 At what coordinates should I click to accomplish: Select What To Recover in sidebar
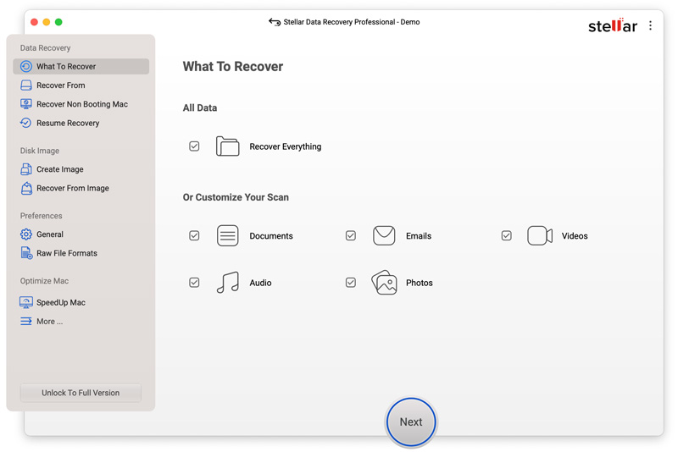(x=81, y=67)
